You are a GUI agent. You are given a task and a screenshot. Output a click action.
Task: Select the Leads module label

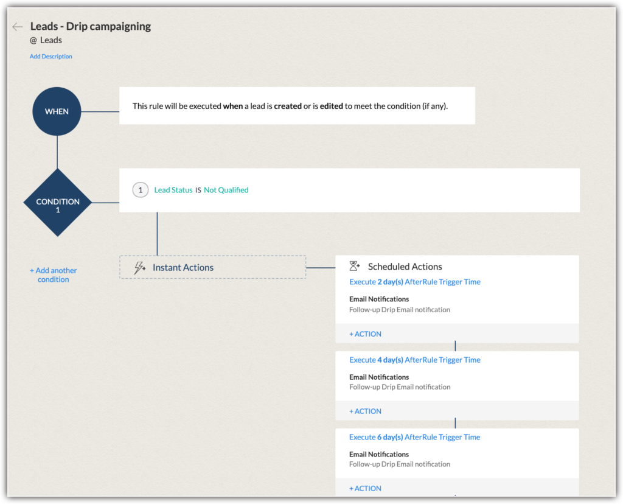pyautogui.click(x=46, y=40)
